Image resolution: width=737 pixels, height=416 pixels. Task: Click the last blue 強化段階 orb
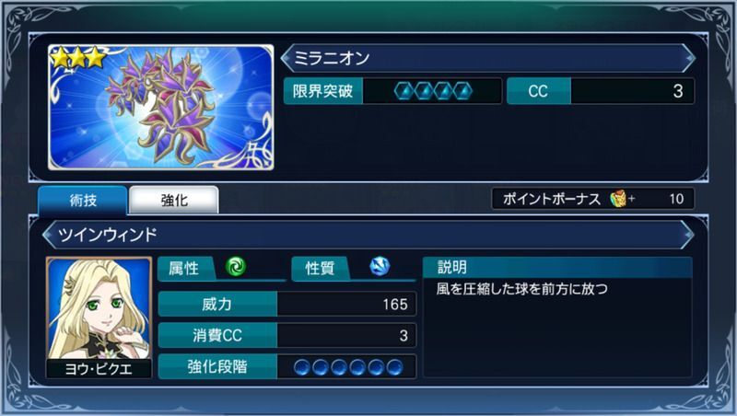[x=395, y=367]
